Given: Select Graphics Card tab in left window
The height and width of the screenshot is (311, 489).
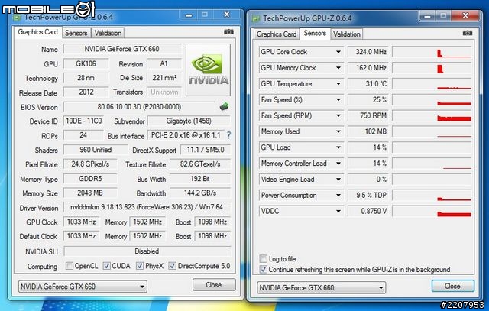Looking at the screenshot, I should tap(37, 32).
